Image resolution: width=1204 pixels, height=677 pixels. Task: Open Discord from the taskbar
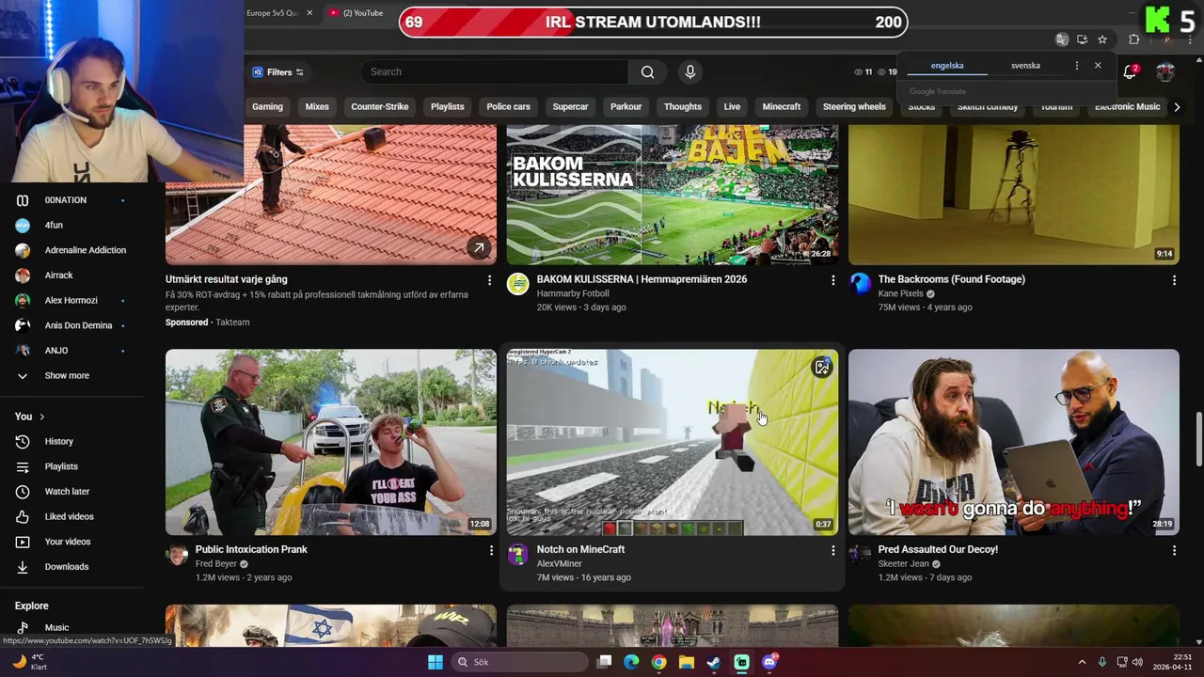pyautogui.click(x=769, y=662)
